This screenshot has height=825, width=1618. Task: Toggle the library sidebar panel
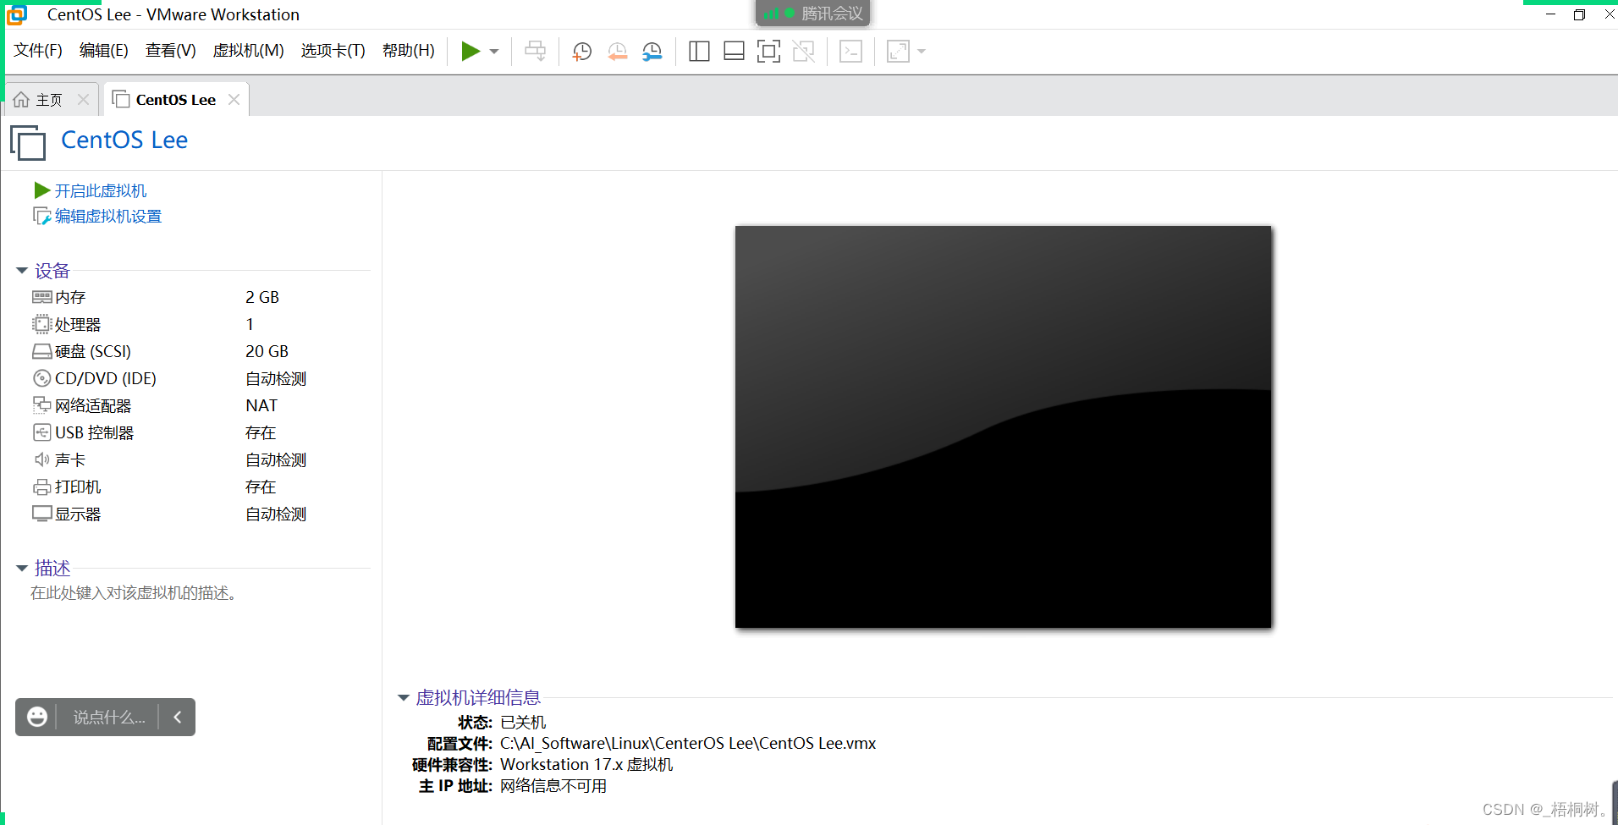698,51
